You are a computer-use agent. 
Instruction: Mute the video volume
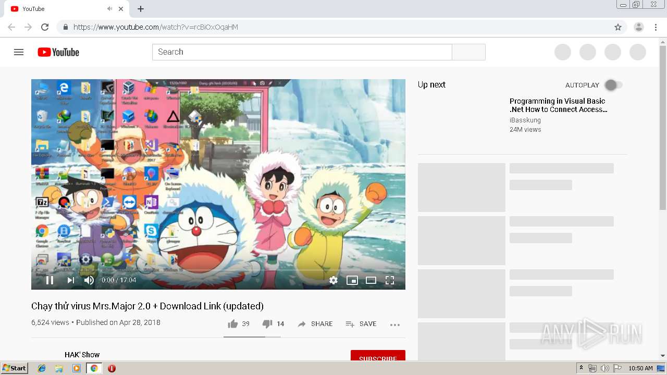point(89,280)
